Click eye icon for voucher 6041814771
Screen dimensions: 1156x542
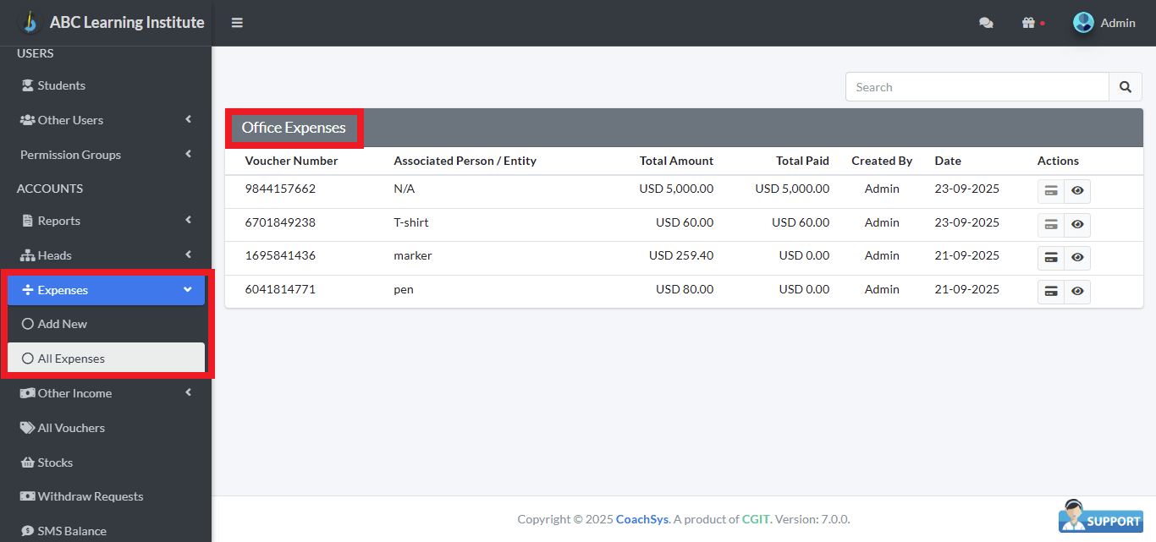coord(1077,292)
